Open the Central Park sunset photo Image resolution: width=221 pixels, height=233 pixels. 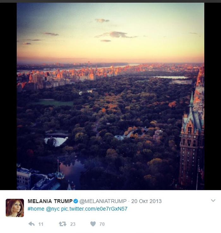tap(110, 96)
